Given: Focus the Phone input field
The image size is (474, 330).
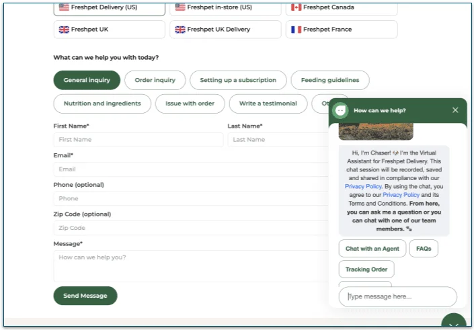Looking at the screenshot, I should [x=191, y=198].
